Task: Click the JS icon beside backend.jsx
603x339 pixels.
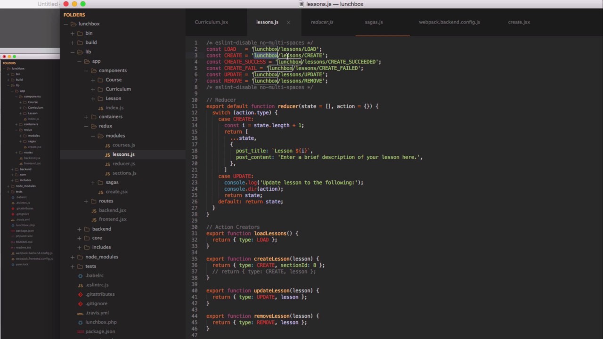Action: point(94,210)
